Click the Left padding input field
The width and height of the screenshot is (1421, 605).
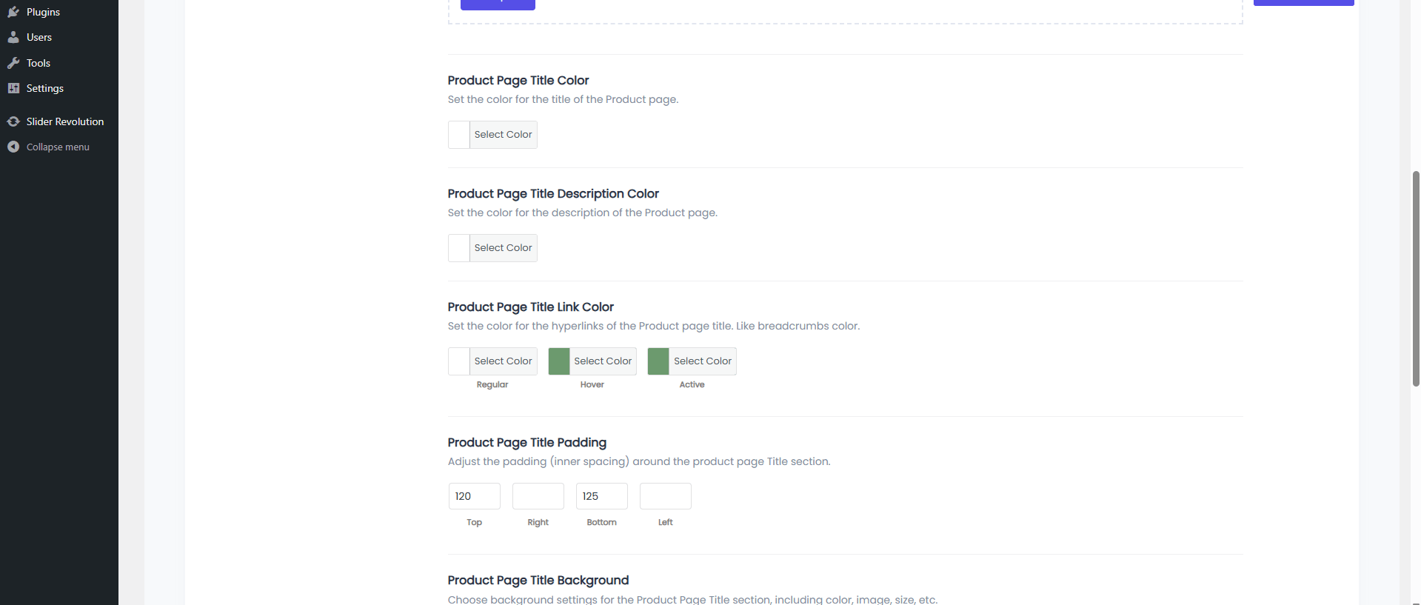click(666, 496)
